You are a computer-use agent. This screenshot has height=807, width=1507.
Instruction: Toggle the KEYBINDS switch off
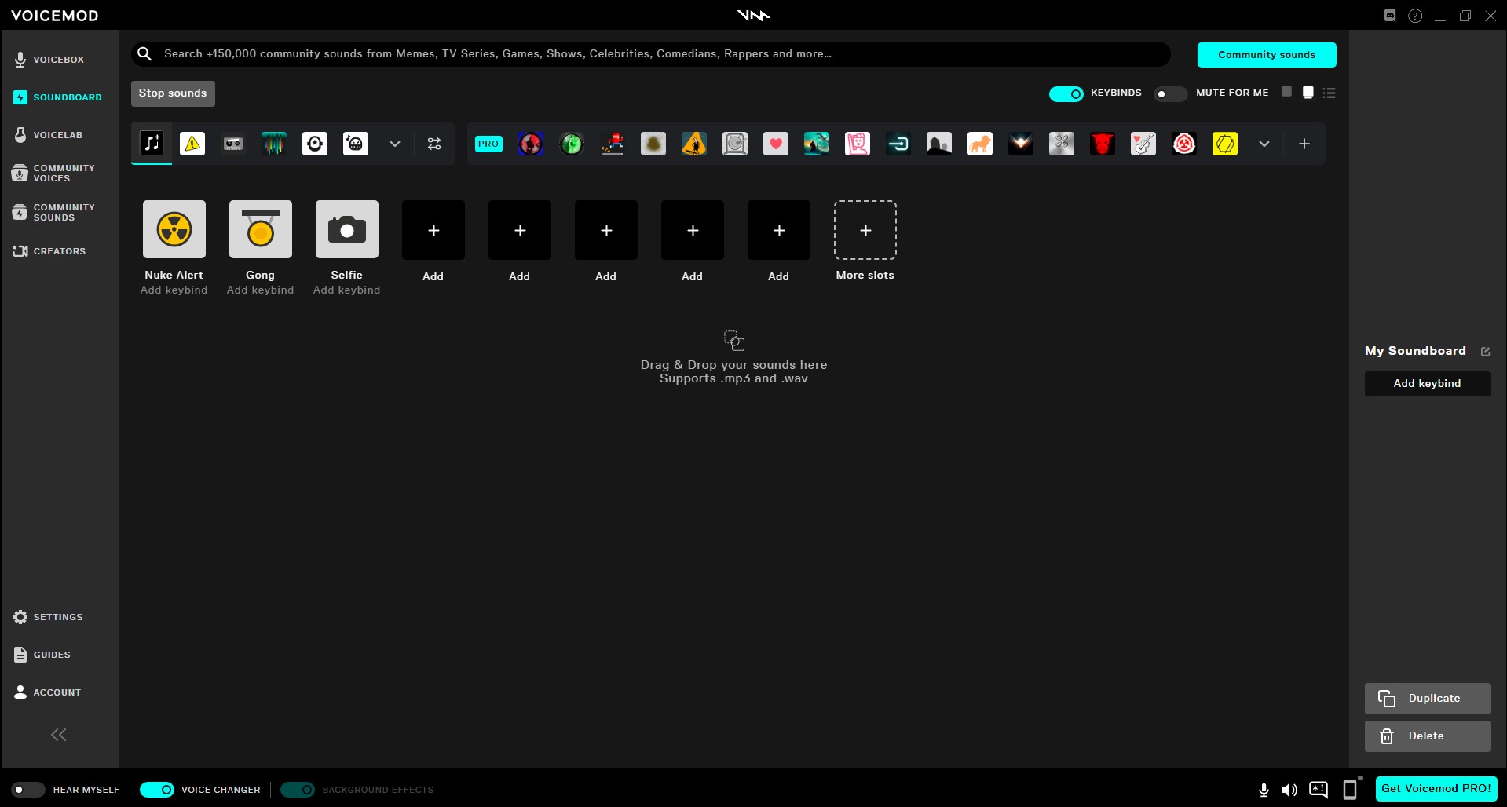(x=1066, y=94)
